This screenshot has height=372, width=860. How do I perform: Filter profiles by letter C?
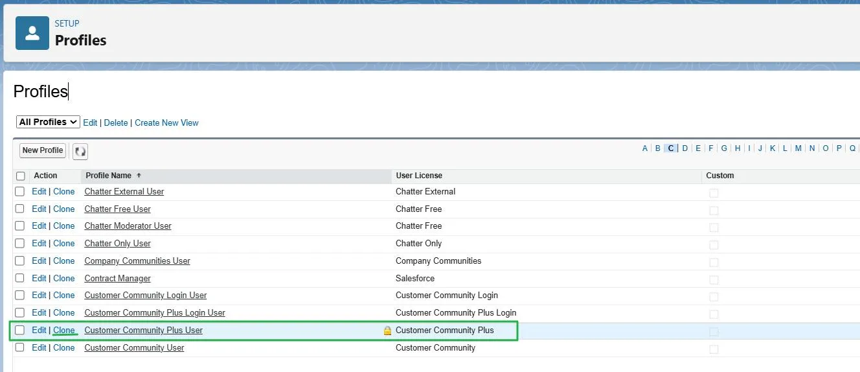[671, 148]
